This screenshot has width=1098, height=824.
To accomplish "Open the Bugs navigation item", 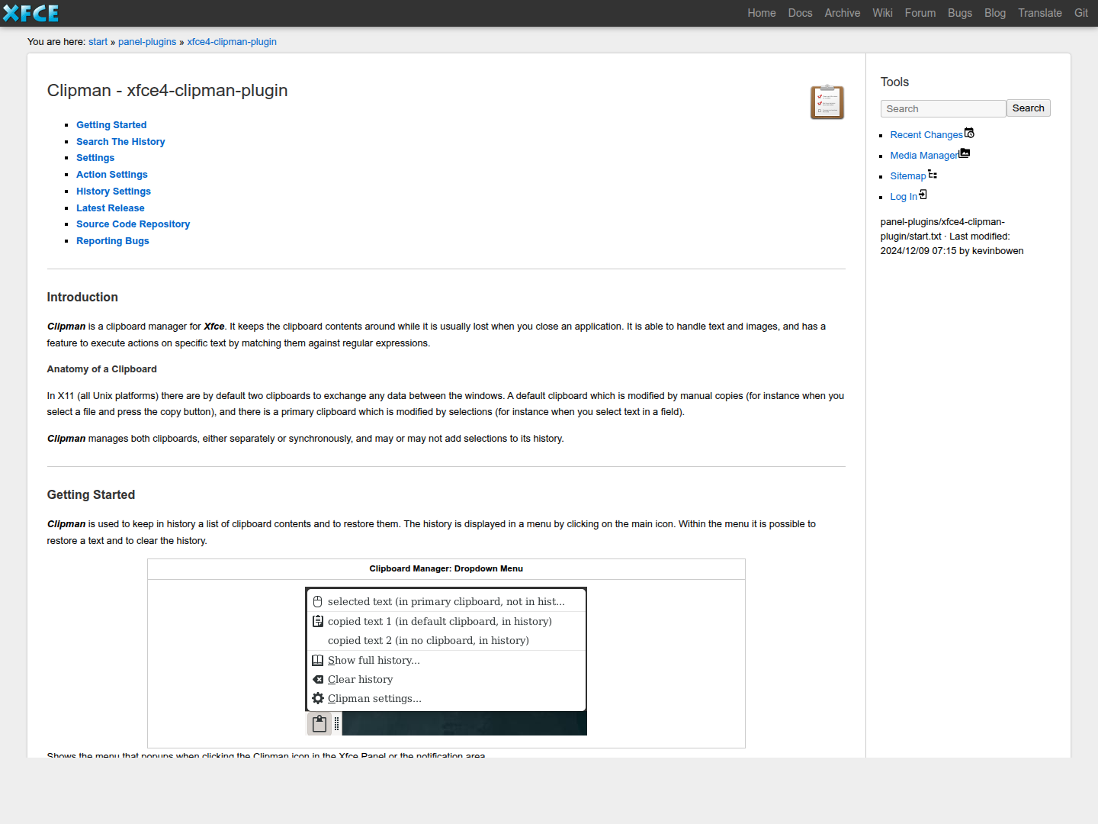I will pos(960,13).
